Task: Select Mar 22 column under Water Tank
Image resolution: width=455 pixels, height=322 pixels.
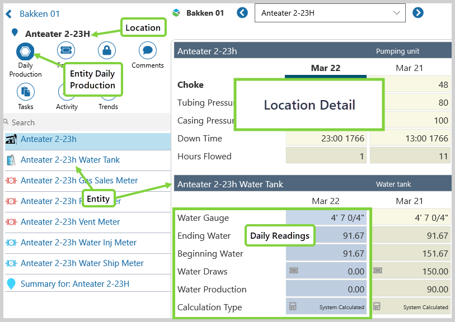Action: (326, 201)
